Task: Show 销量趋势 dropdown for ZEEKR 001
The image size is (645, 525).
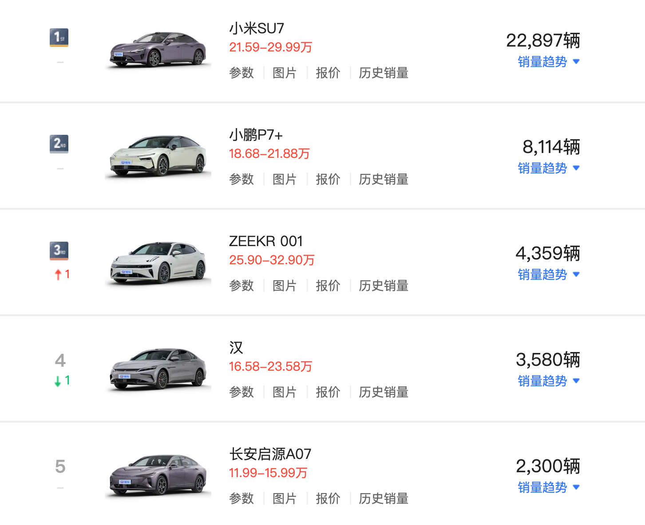Action: (549, 274)
